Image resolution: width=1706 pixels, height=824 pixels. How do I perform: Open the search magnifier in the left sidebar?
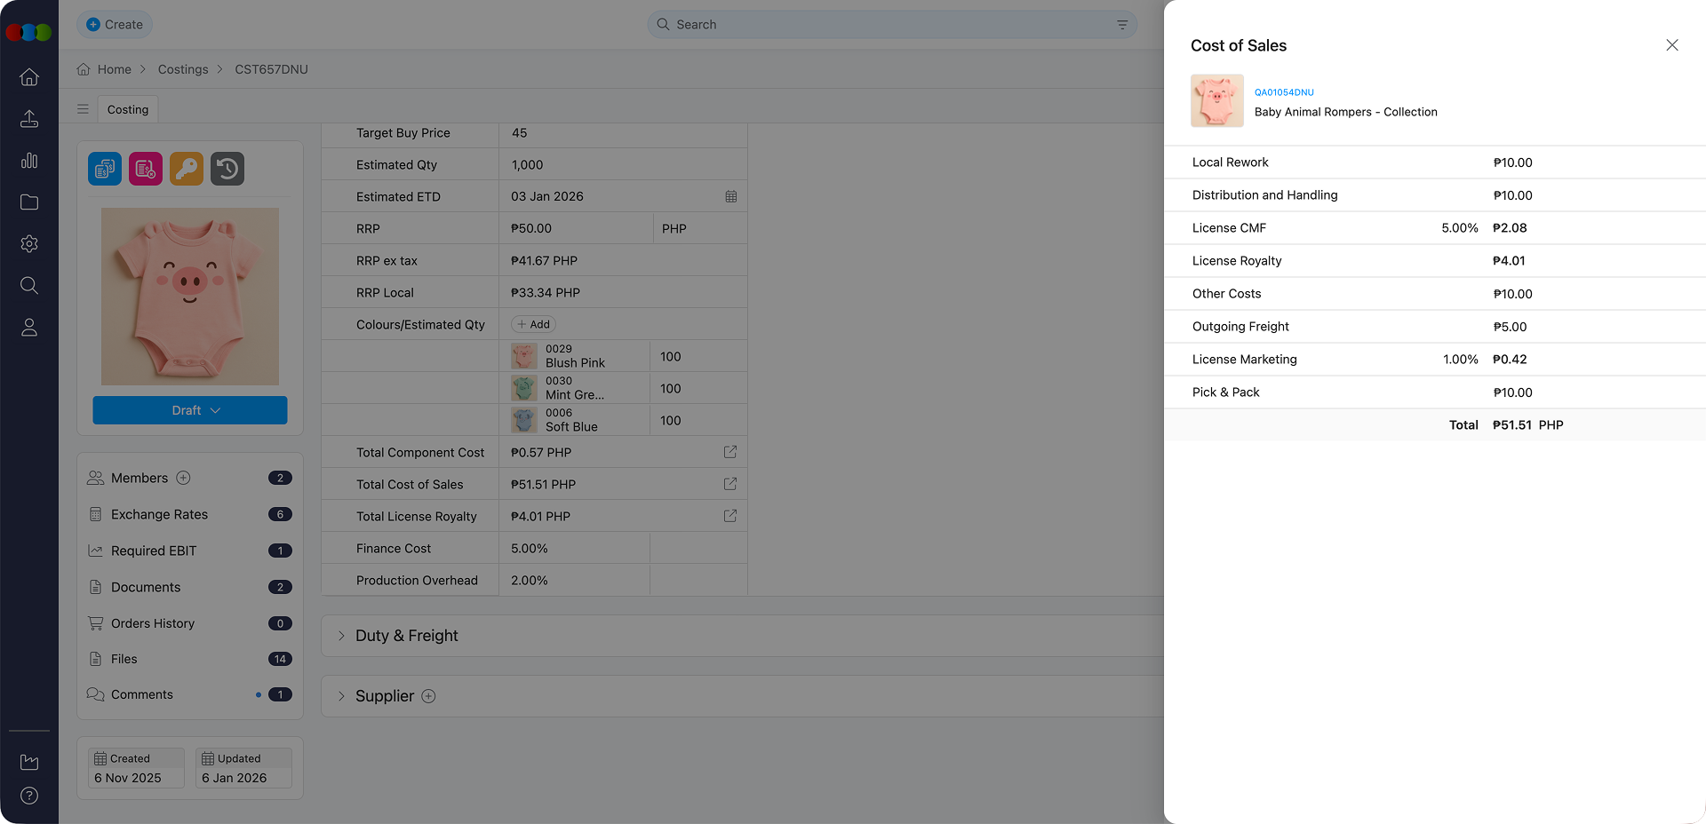pyautogui.click(x=29, y=285)
